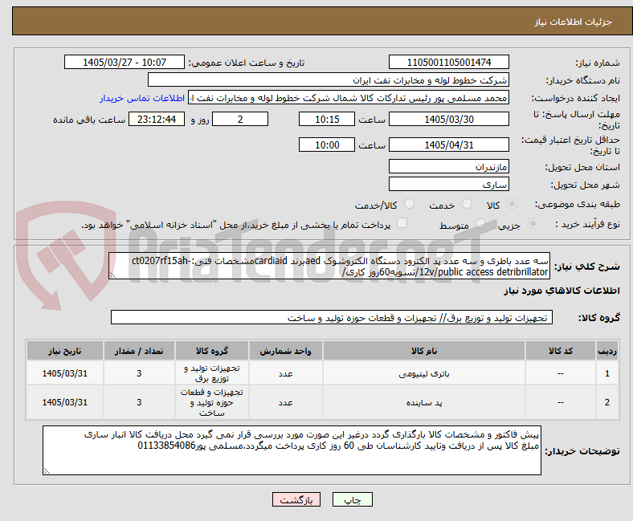This screenshot has width=633, height=521.
Task: Click the announcement date field 1405/03/27 - 10:07
Action: (125, 62)
